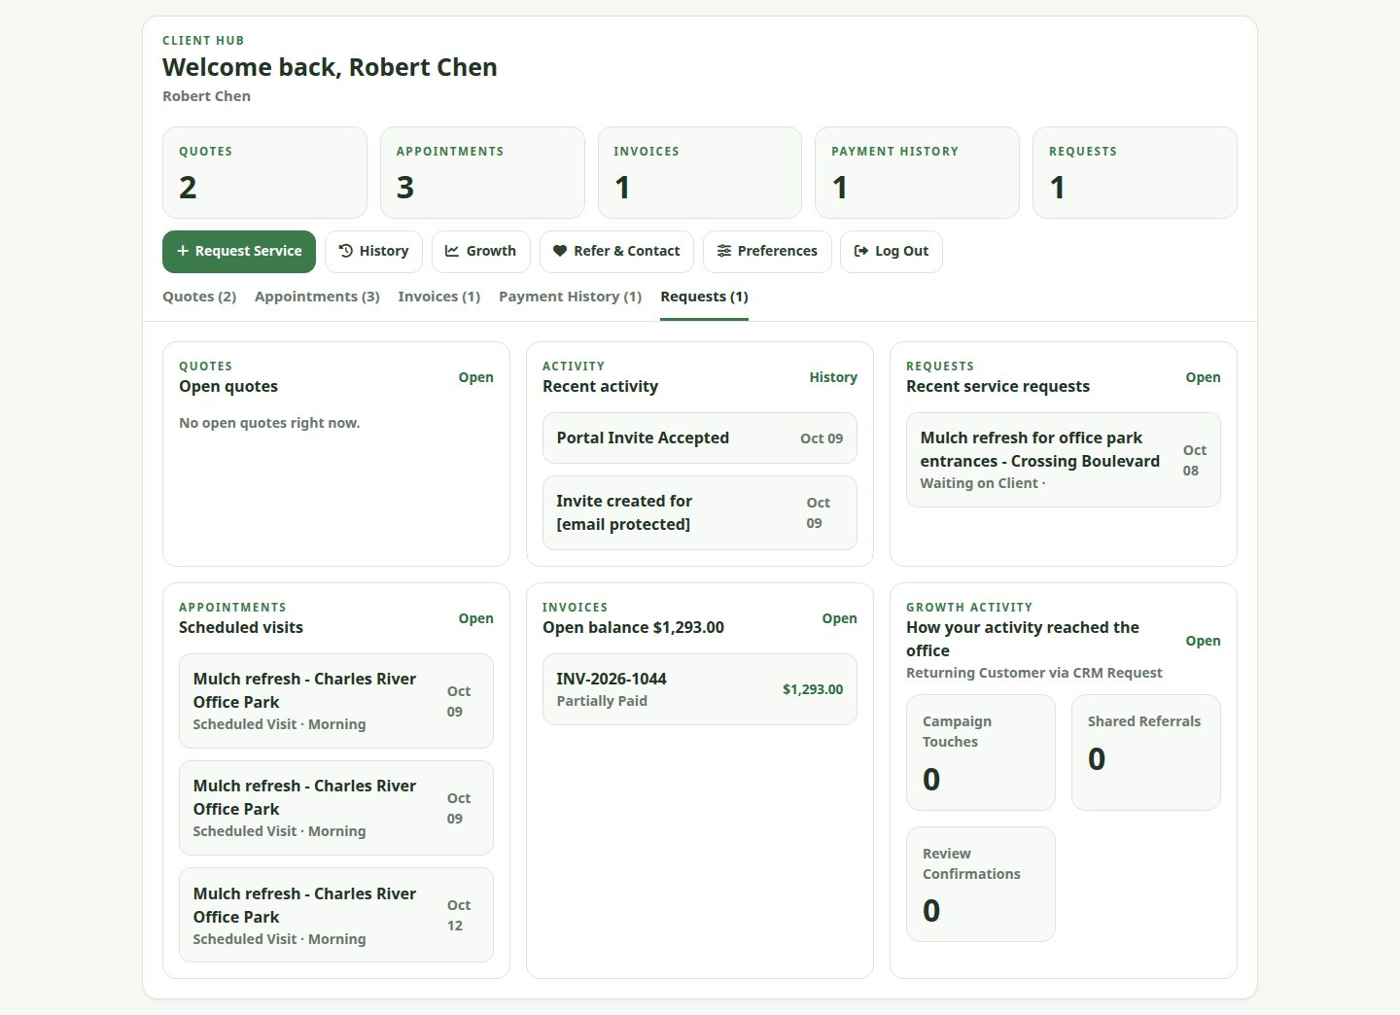Click the Growth chart icon

452,251
